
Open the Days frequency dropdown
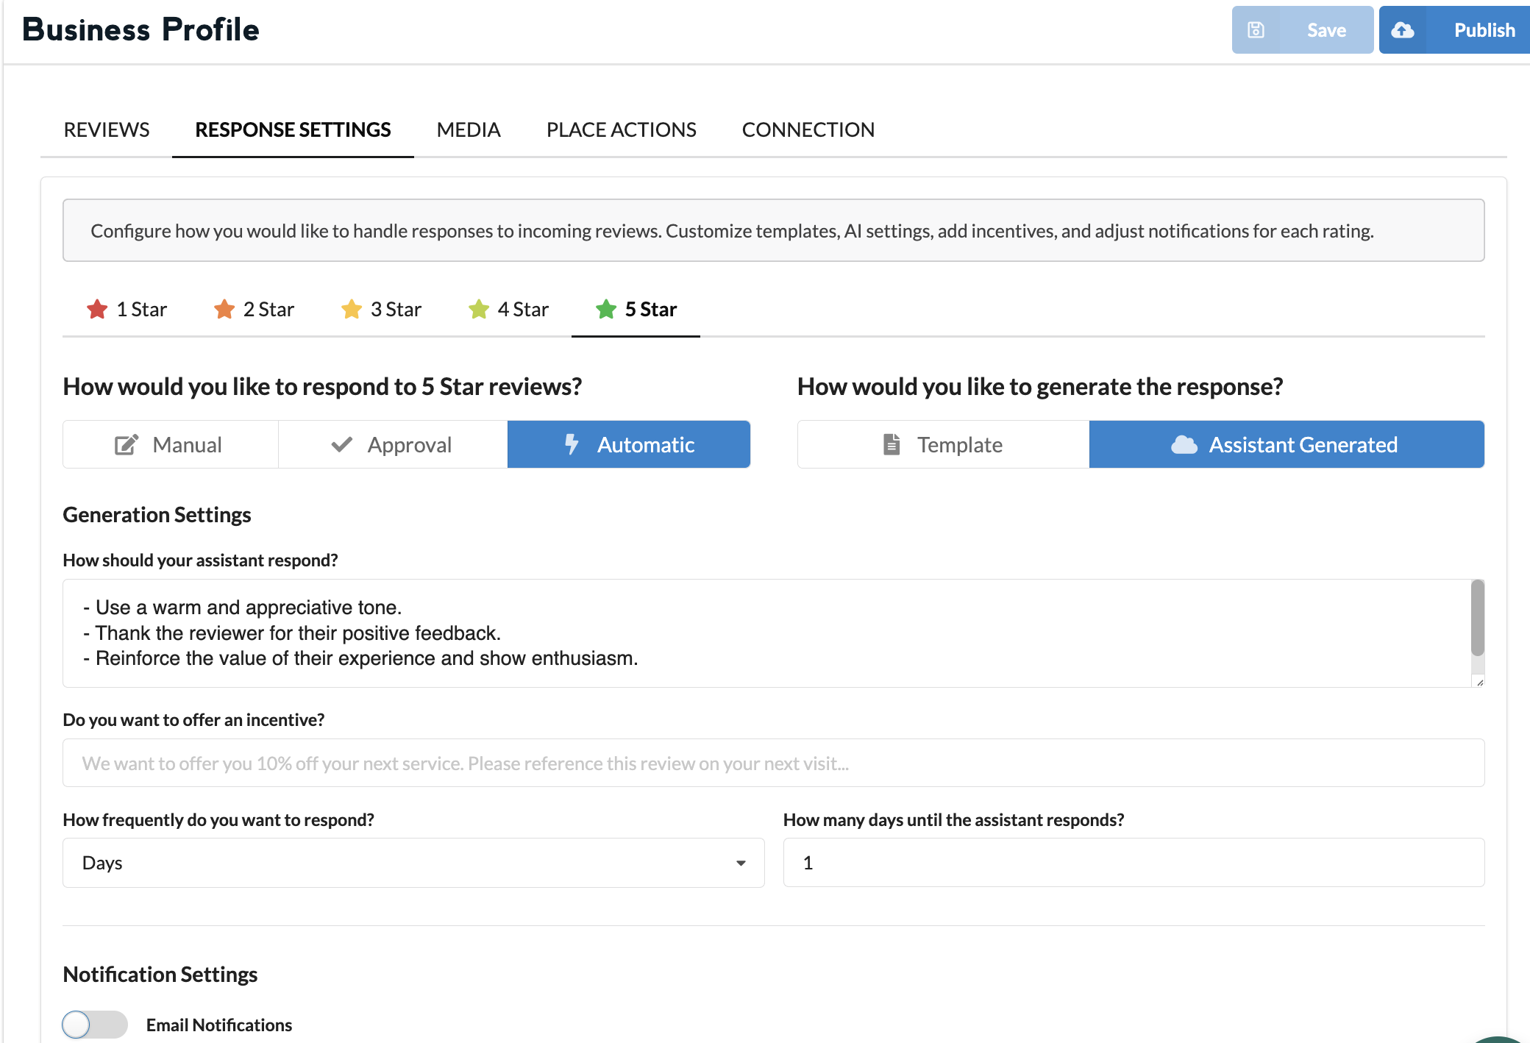[413, 863]
